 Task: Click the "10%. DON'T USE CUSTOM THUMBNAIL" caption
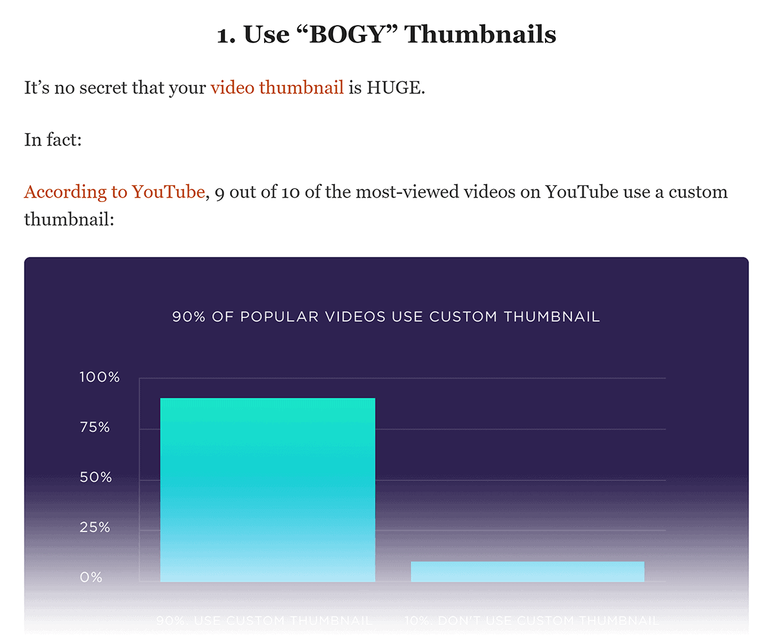click(x=532, y=621)
